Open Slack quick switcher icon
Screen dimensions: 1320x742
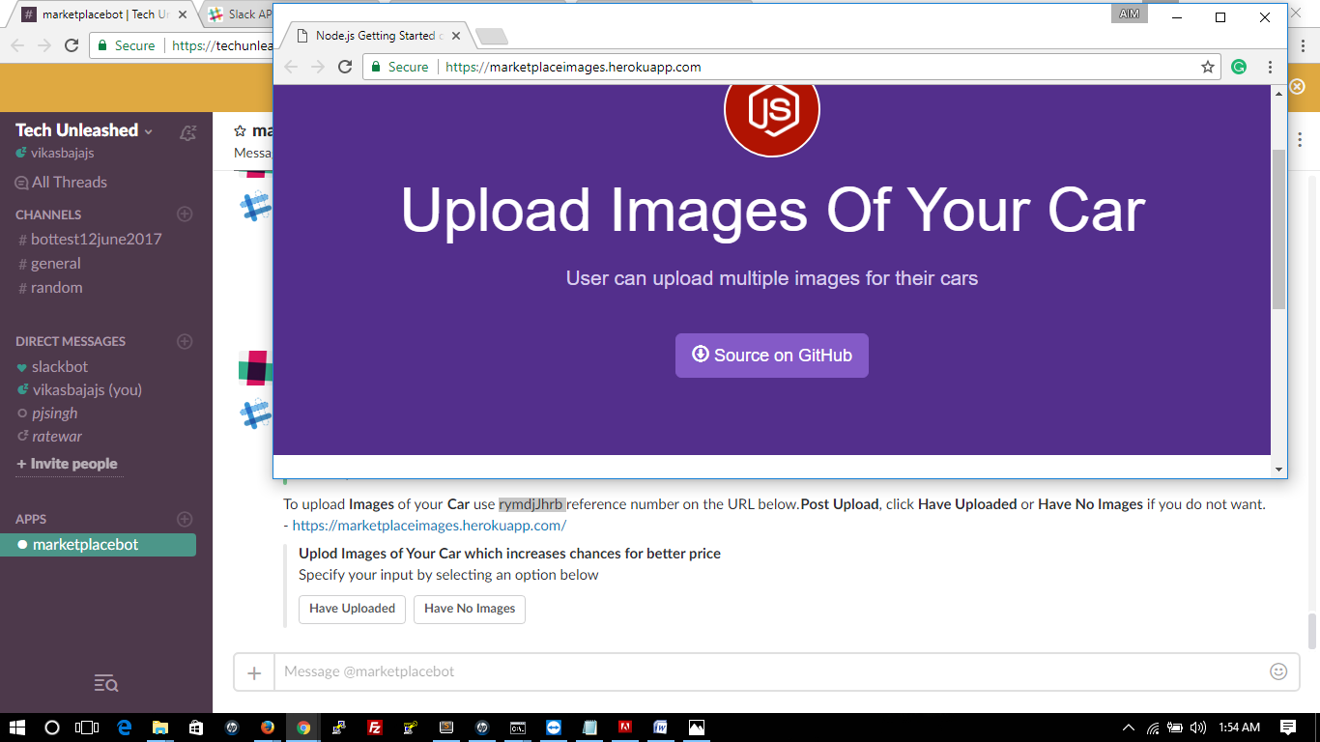click(x=106, y=684)
